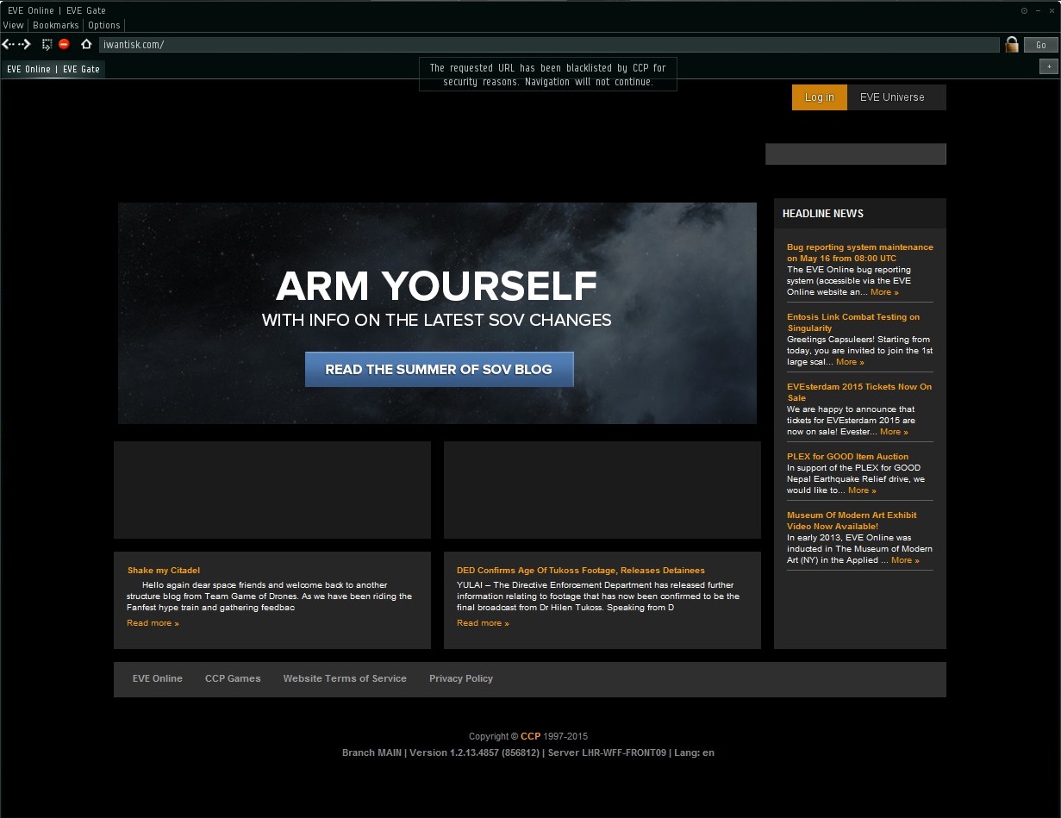The height and width of the screenshot is (818, 1061).
Task: Click the Go button
Action: [x=1040, y=45]
